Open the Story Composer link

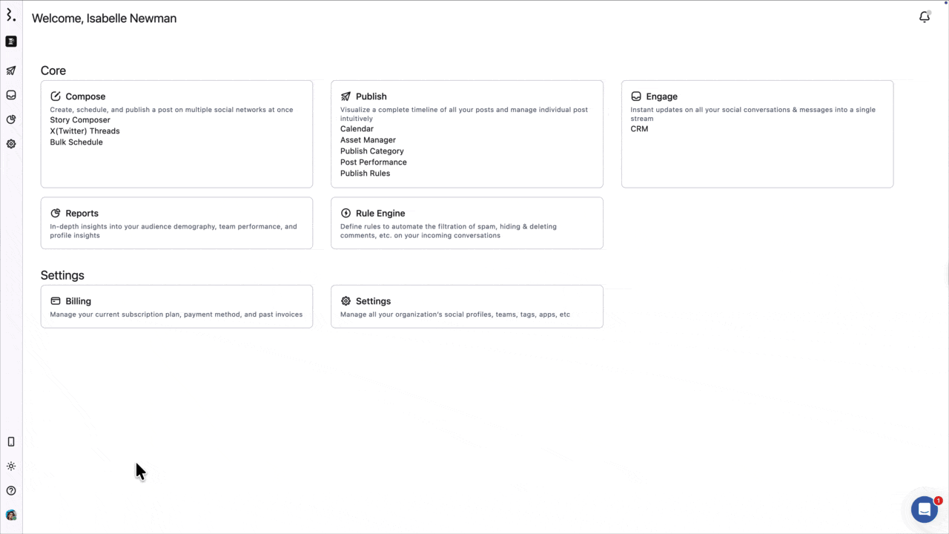[80, 119]
